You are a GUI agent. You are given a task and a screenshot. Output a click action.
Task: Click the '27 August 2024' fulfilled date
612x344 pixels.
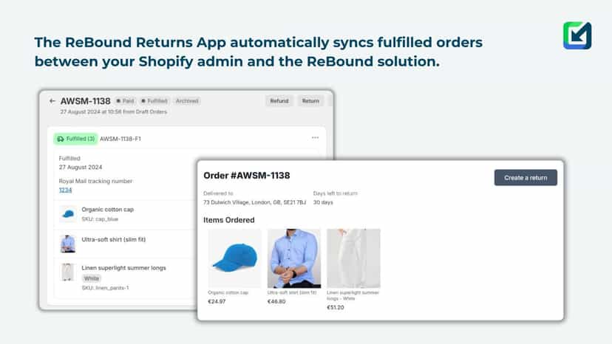point(81,168)
